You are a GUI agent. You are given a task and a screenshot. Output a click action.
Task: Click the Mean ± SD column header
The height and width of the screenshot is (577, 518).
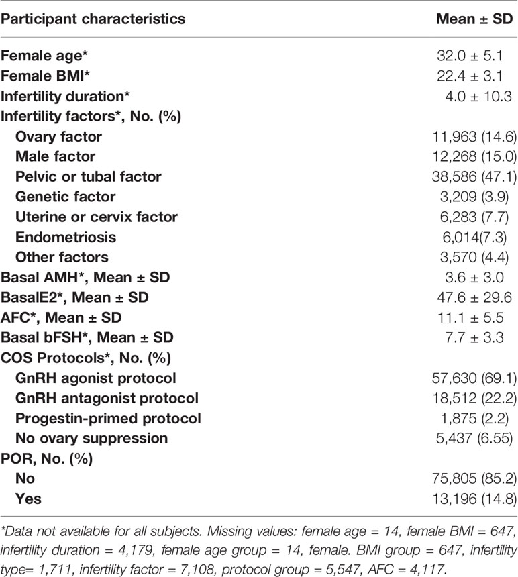[474, 19]
